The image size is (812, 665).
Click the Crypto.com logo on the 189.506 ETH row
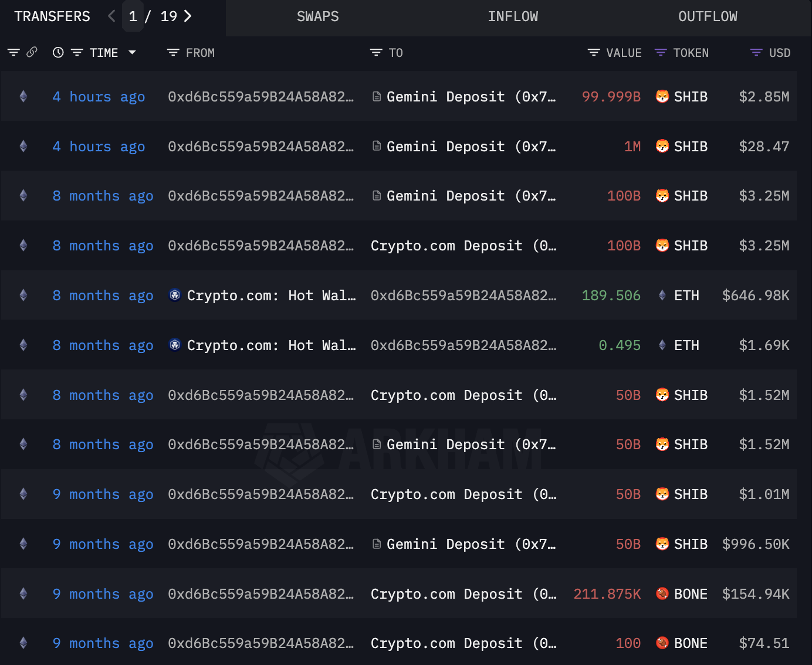click(x=175, y=295)
